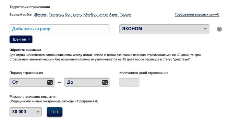Open the calendar icon in the От field

(50, 82)
